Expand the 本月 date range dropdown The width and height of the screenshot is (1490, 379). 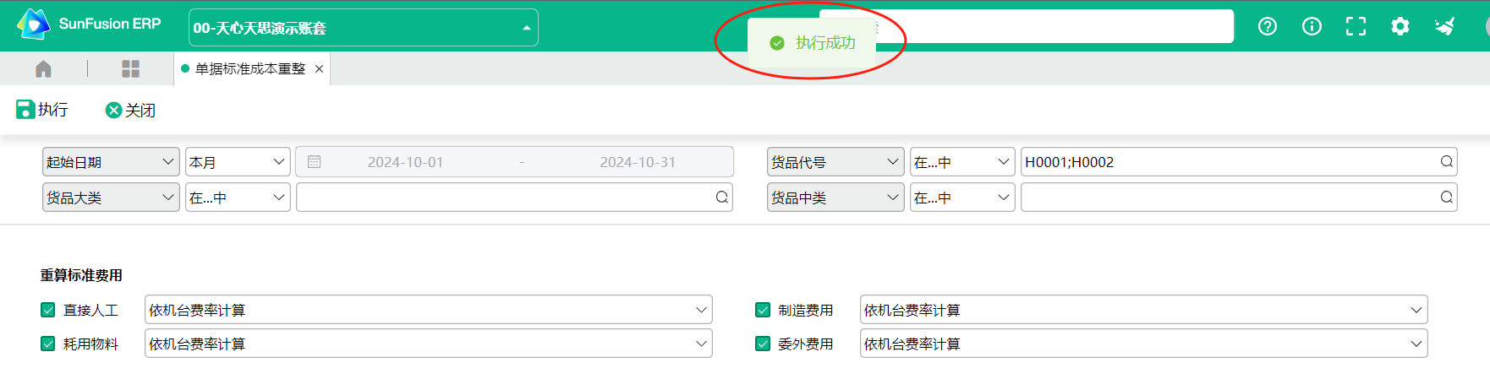[238, 162]
